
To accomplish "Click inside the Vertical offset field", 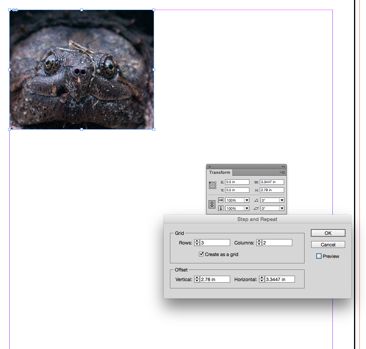I will tap(215, 279).
